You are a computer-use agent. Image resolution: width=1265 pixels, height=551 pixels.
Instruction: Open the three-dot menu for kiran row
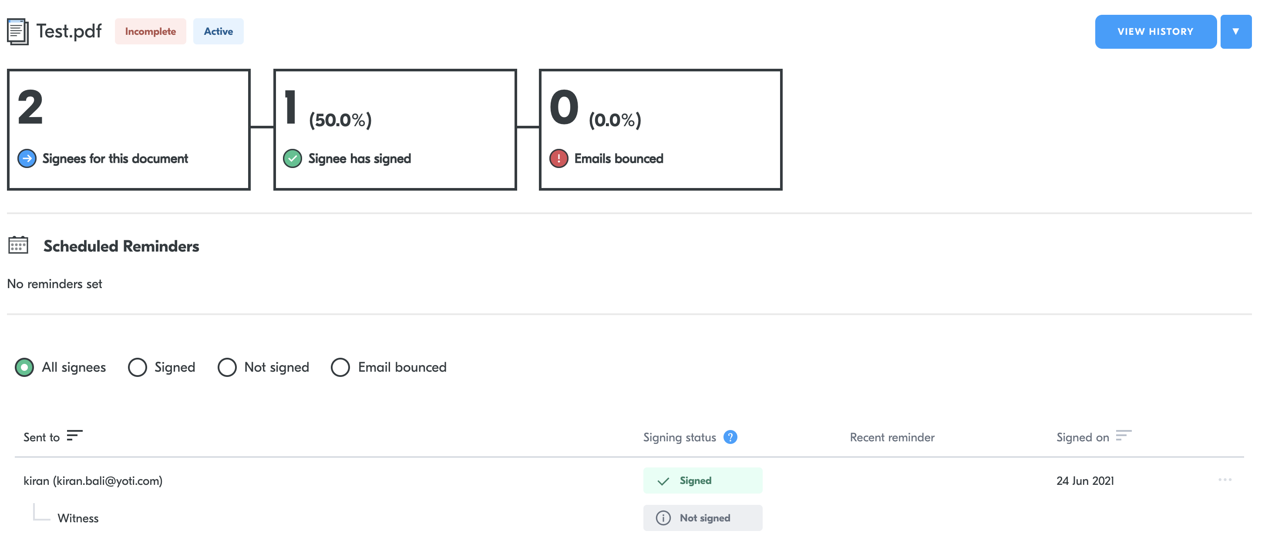(x=1225, y=480)
